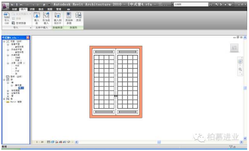Screen dimensions: 249x151
Task: Select the 内部 elevation view
Action: (17, 66)
